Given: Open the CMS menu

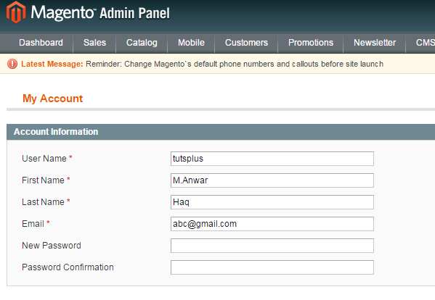Looking at the screenshot, I should click(x=425, y=43).
